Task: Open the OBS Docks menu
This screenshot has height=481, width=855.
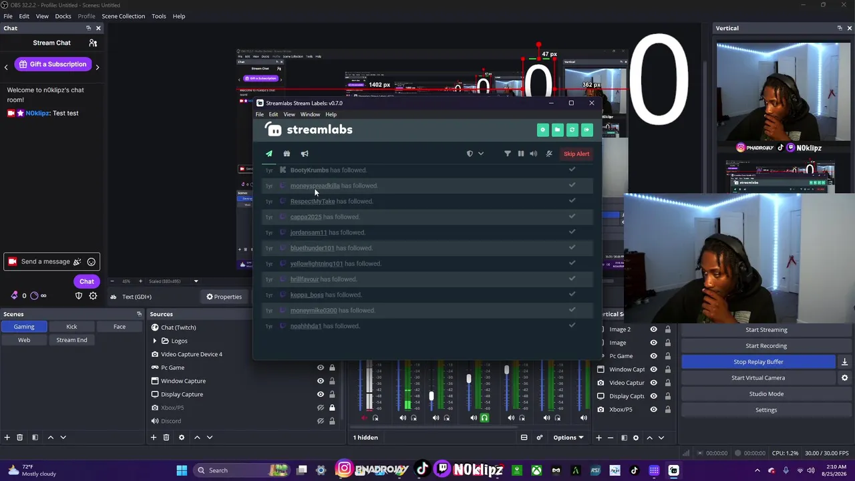Action: (63, 16)
